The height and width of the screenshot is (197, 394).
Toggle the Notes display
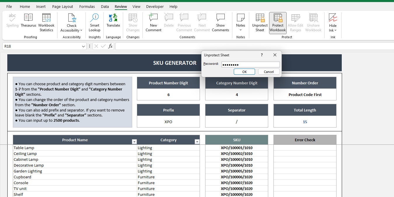click(240, 22)
